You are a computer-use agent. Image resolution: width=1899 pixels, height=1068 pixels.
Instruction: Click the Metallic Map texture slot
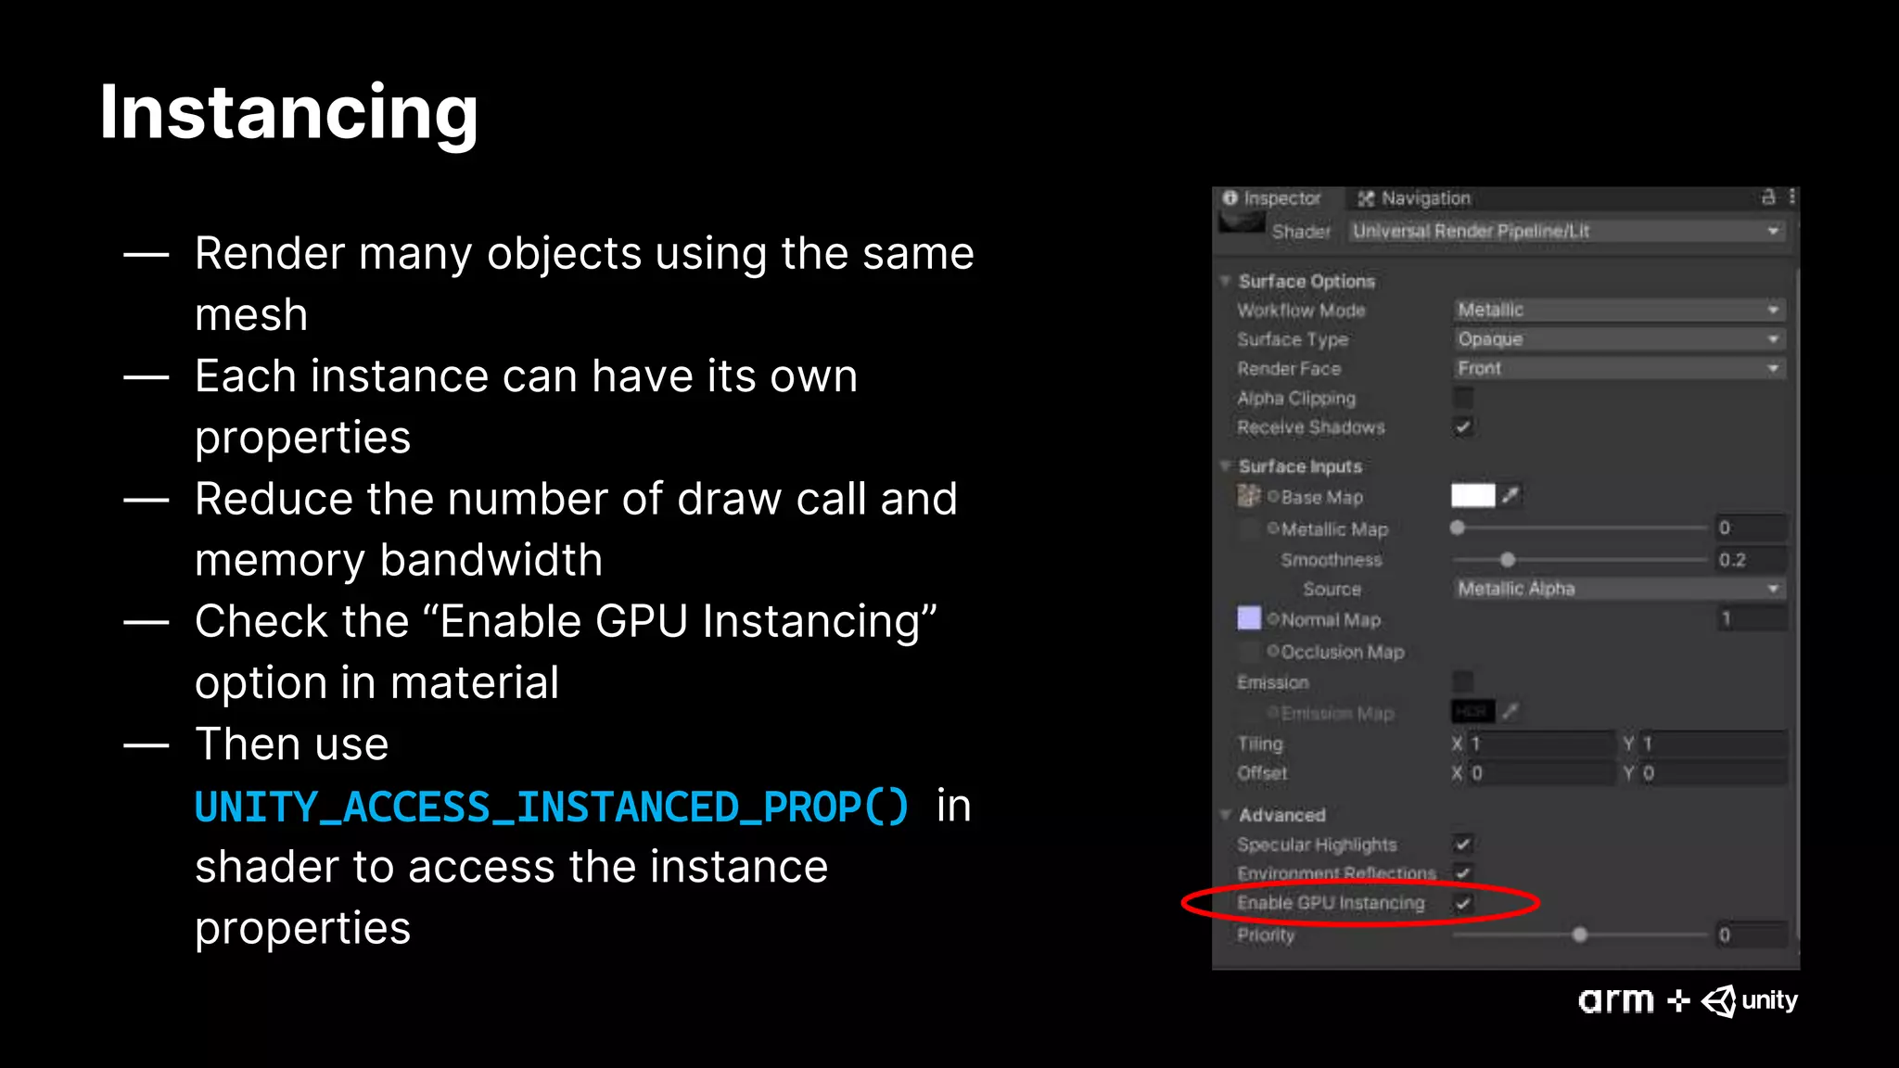(1249, 529)
